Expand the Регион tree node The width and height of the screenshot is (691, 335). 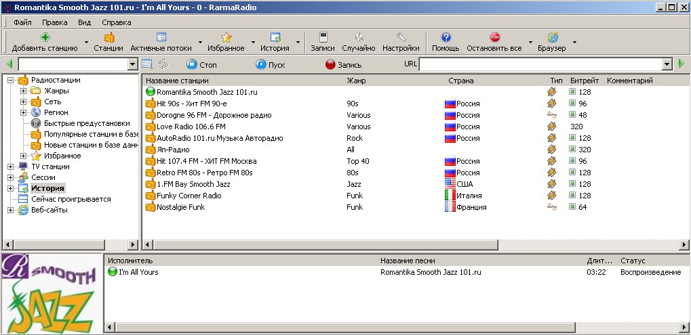23,112
